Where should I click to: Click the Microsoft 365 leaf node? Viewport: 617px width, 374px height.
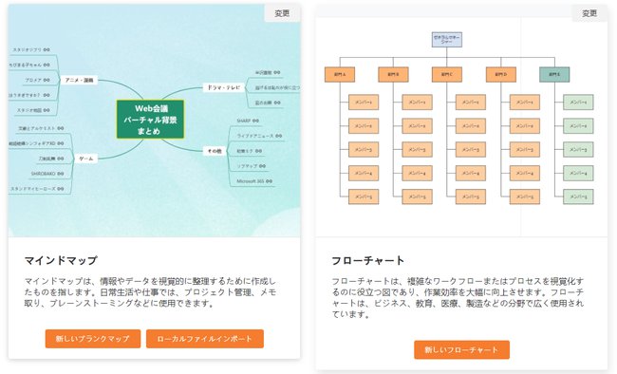(254, 181)
